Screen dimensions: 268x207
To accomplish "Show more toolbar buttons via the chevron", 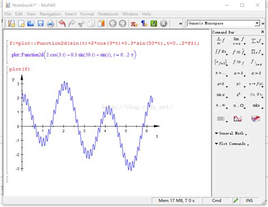I will [x=180, y=24].
